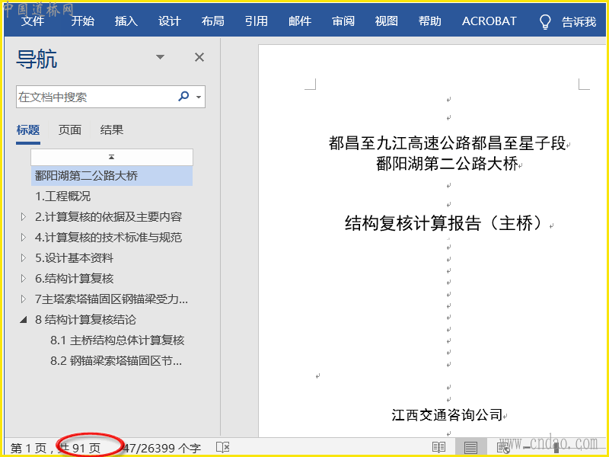Go to the 审阅 ribbon tab
The image size is (609, 457).
click(343, 21)
